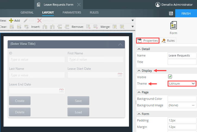Click the Add view button
This screenshot has width=197, height=132.
click(14, 21)
